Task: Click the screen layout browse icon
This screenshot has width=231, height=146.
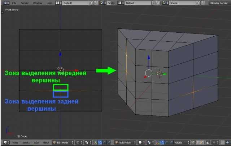Action: point(58,3)
